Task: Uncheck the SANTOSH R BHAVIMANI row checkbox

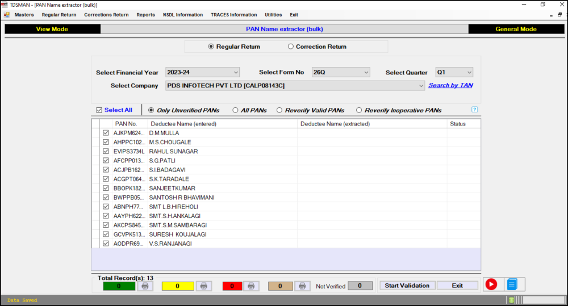Action: (106, 198)
